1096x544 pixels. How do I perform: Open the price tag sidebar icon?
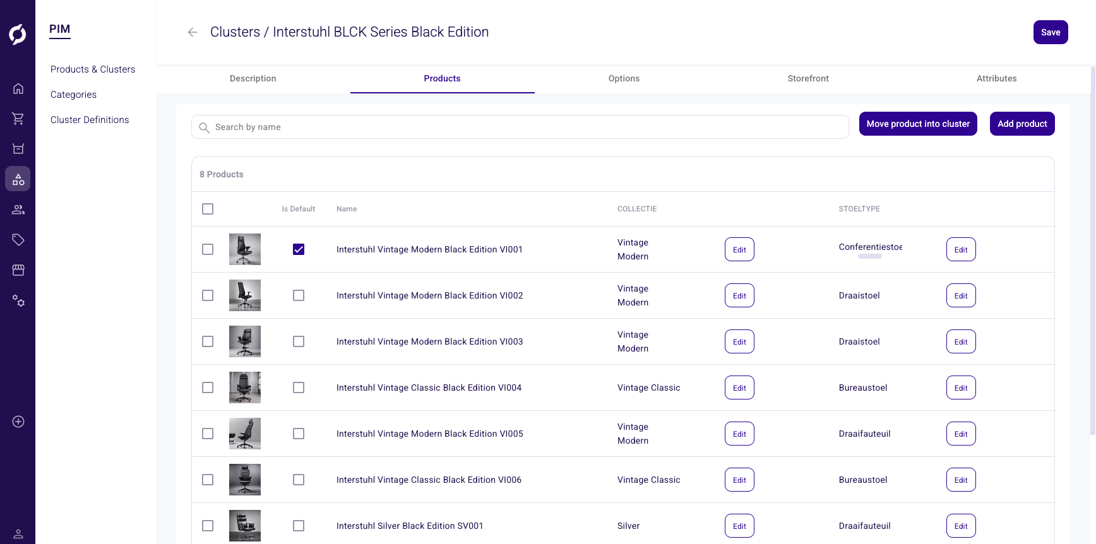click(18, 240)
